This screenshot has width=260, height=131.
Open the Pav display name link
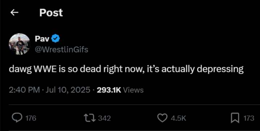click(42, 39)
